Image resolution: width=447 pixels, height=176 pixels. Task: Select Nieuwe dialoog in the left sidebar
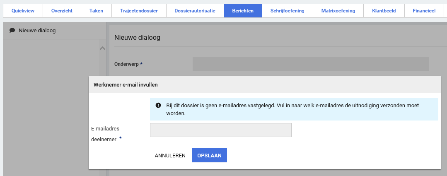point(37,30)
